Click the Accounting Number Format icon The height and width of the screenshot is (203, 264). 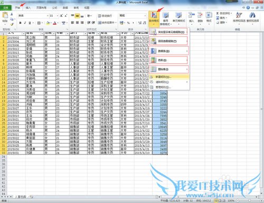coord(121,23)
